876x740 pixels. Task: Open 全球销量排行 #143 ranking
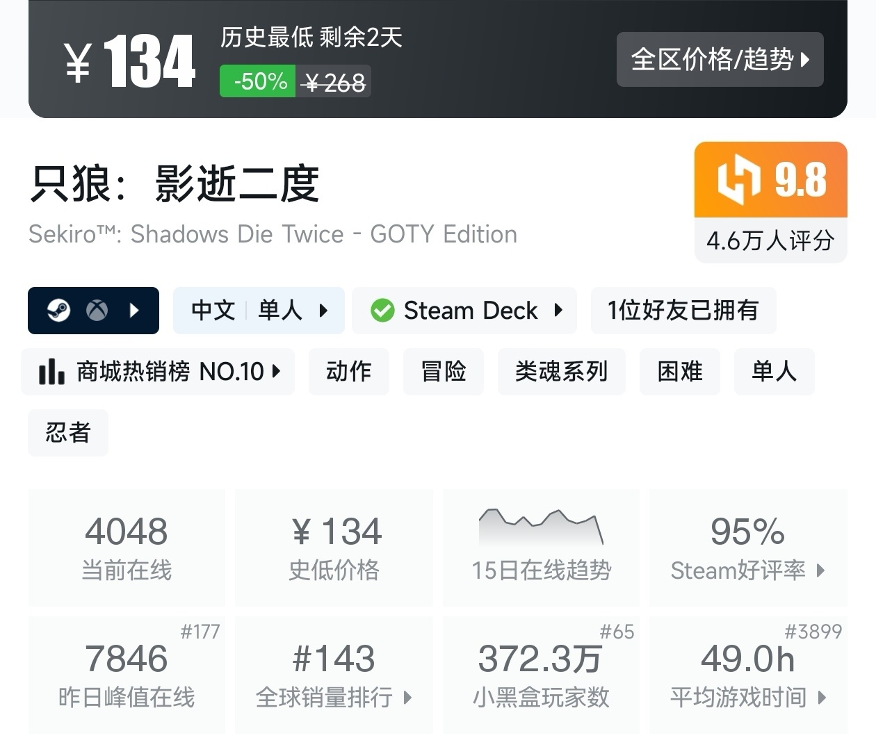point(334,674)
